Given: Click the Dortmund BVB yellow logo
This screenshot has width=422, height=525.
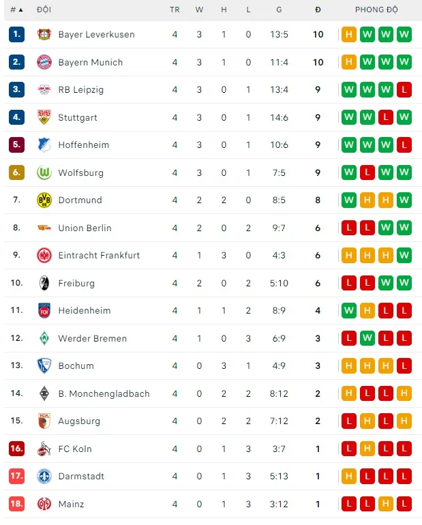Looking at the screenshot, I should 44,200.
